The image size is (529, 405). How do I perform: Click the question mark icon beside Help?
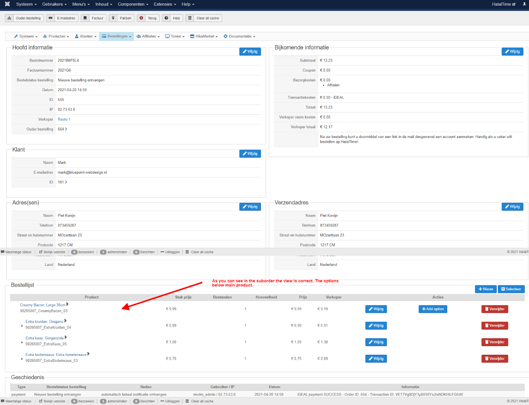[x=166, y=18]
